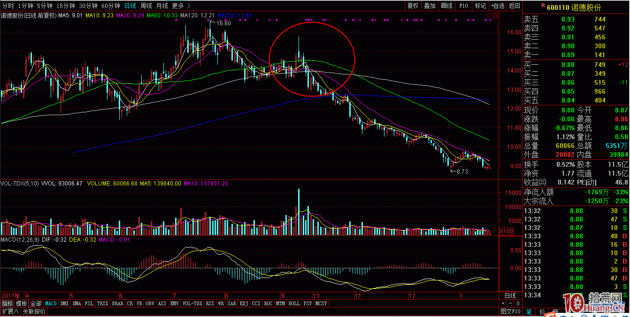Add stock with +自选 button
This screenshot has width=630, height=317.
click(x=498, y=6)
